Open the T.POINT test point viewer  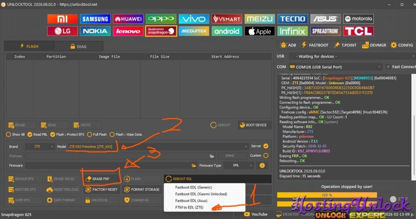click(x=345, y=45)
